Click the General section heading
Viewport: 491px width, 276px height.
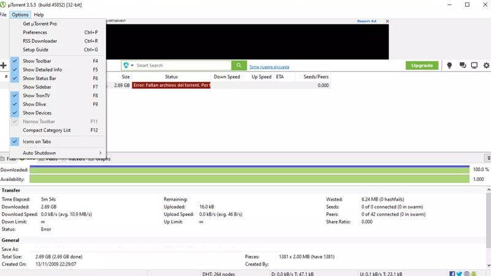click(10, 240)
